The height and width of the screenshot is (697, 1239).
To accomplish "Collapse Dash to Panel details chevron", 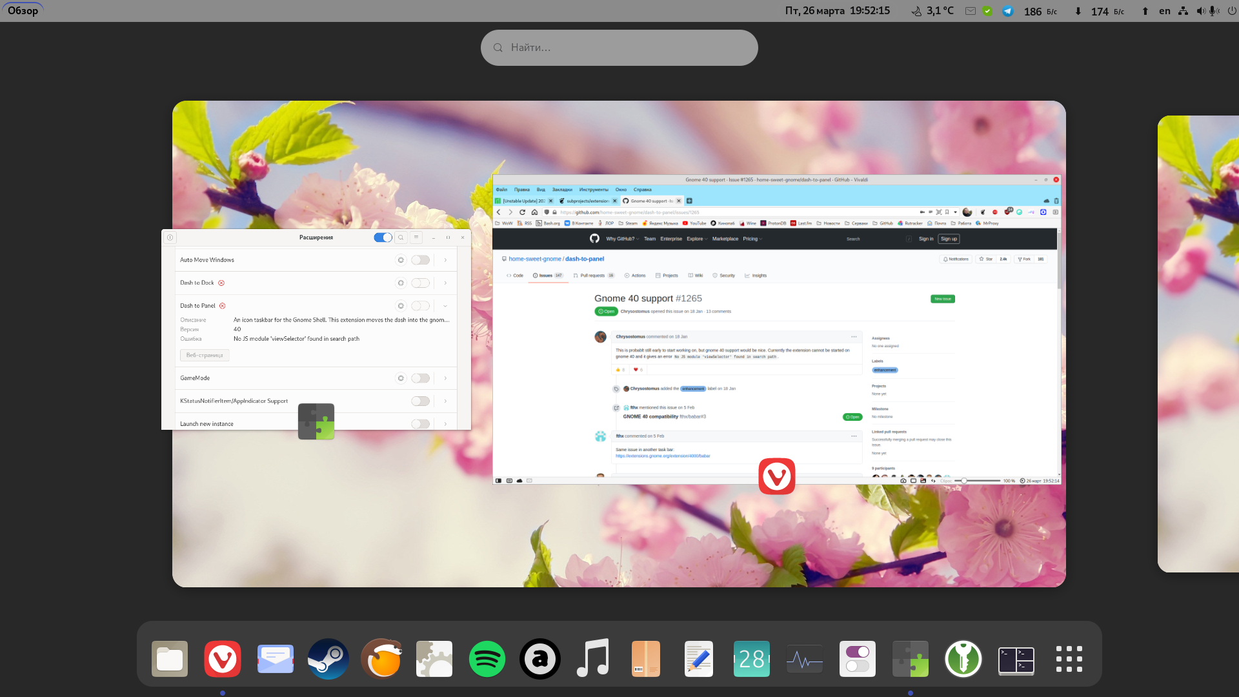I will pos(445,306).
